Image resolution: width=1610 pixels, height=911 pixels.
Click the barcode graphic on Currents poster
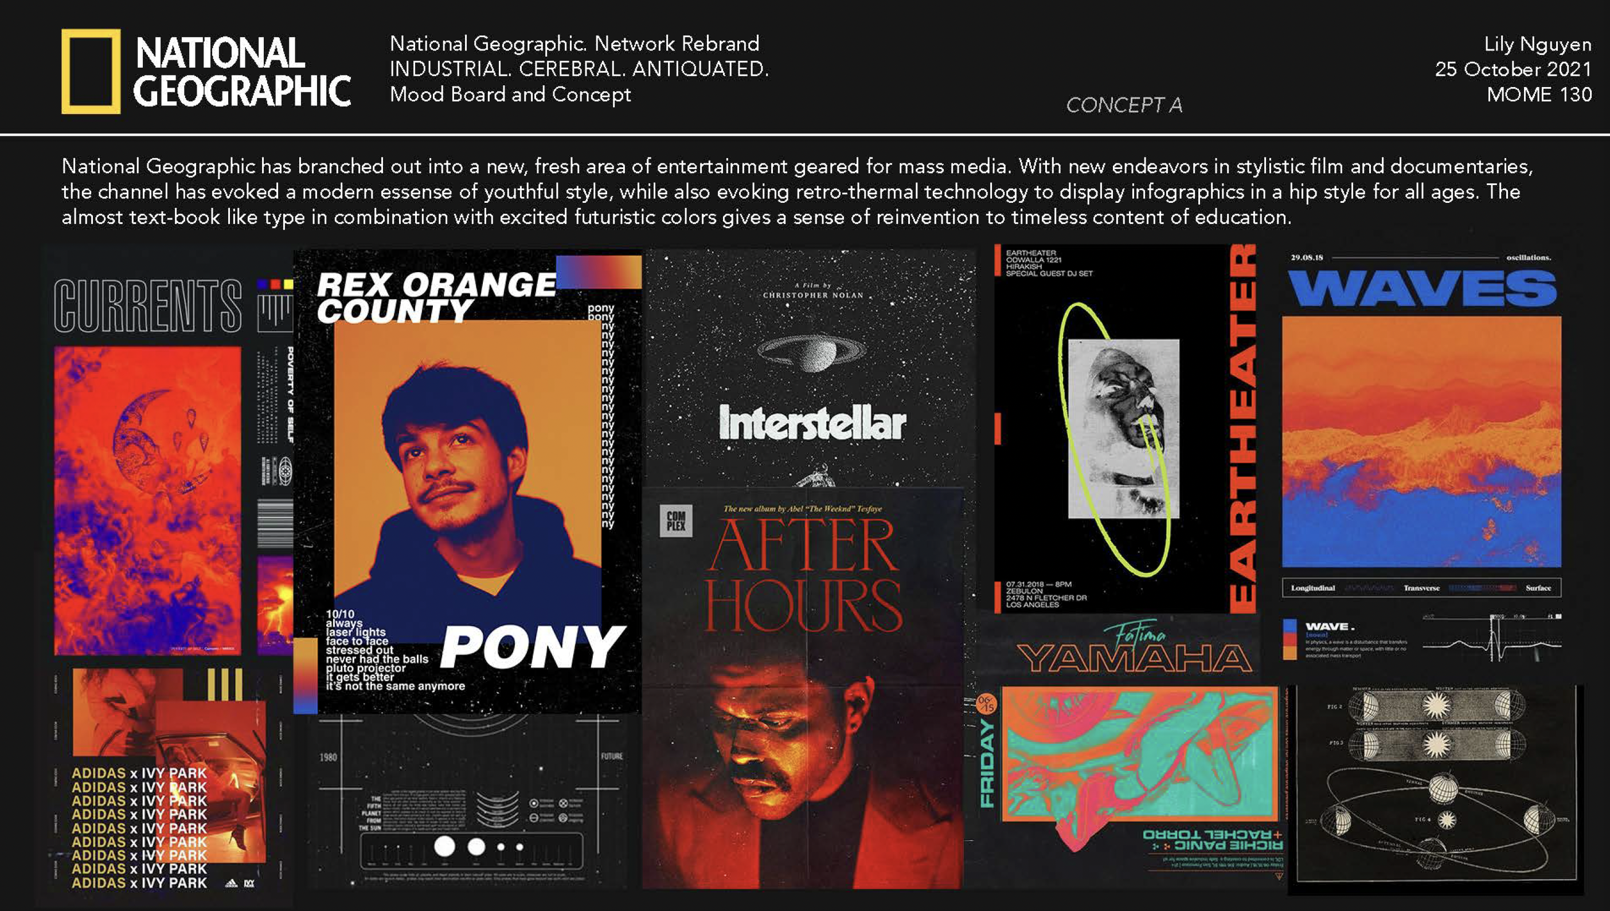click(x=275, y=523)
